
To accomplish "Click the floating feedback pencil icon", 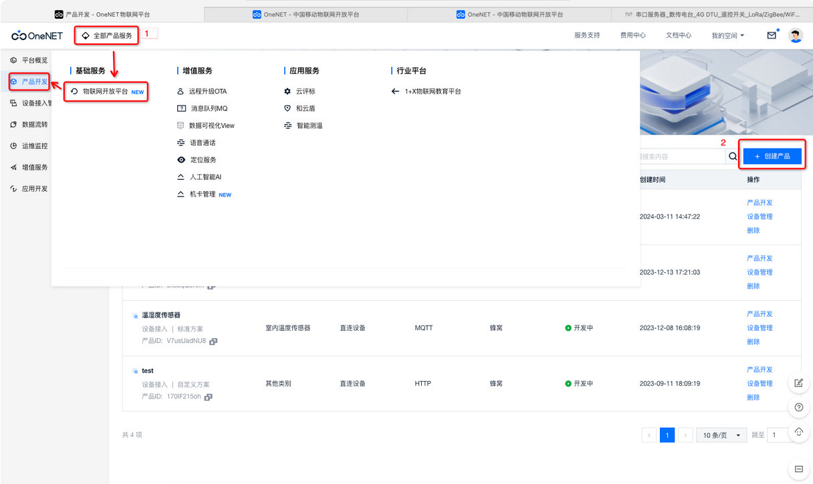I will coord(798,383).
